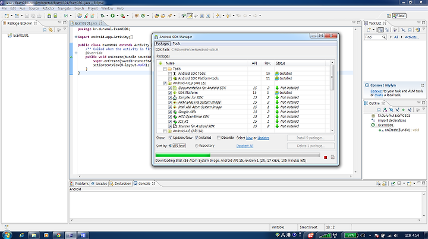The width and height of the screenshot is (428, 239).
Task: Click the Debug bug icon in toolbar
Action: (x=102, y=16)
